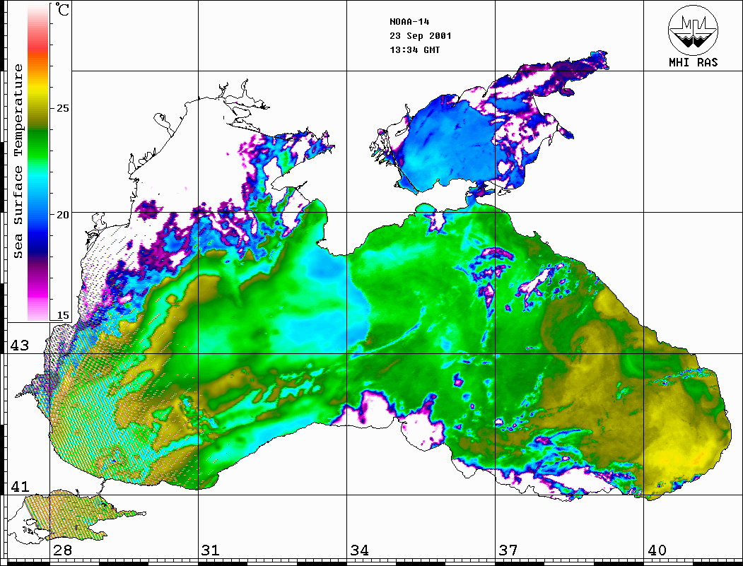Click the 25 value on temperature scale
This screenshot has width=743, height=566.
click(x=62, y=108)
